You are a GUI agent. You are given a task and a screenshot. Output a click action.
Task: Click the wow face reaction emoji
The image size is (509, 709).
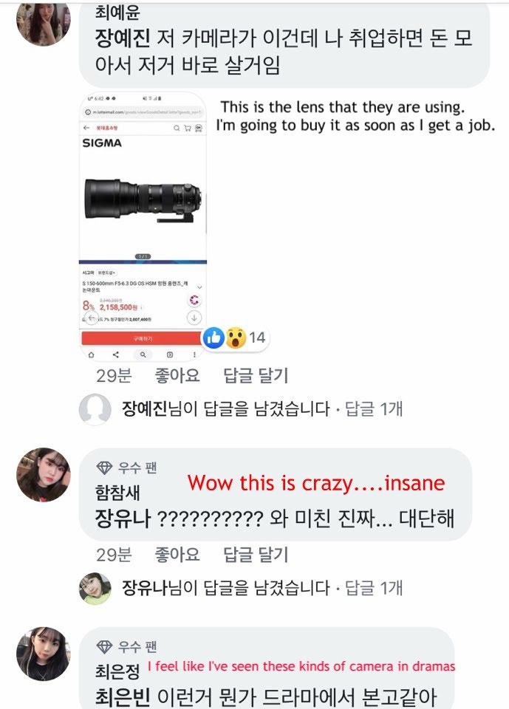click(236, 338)
